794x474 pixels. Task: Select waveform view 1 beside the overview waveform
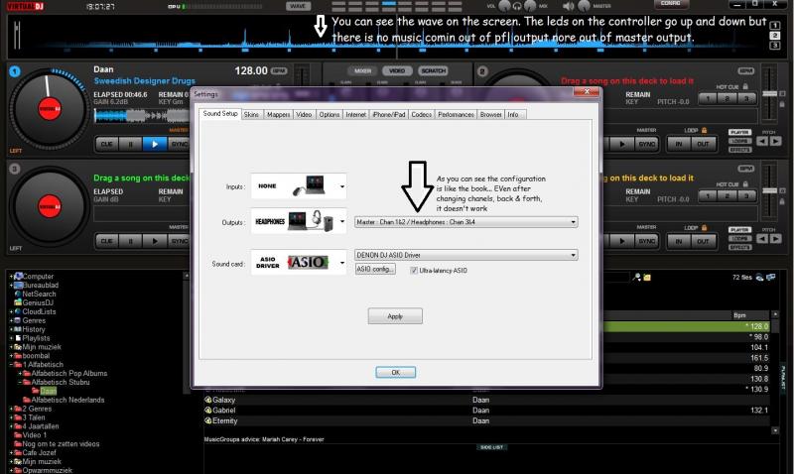[x=775, y=26]
